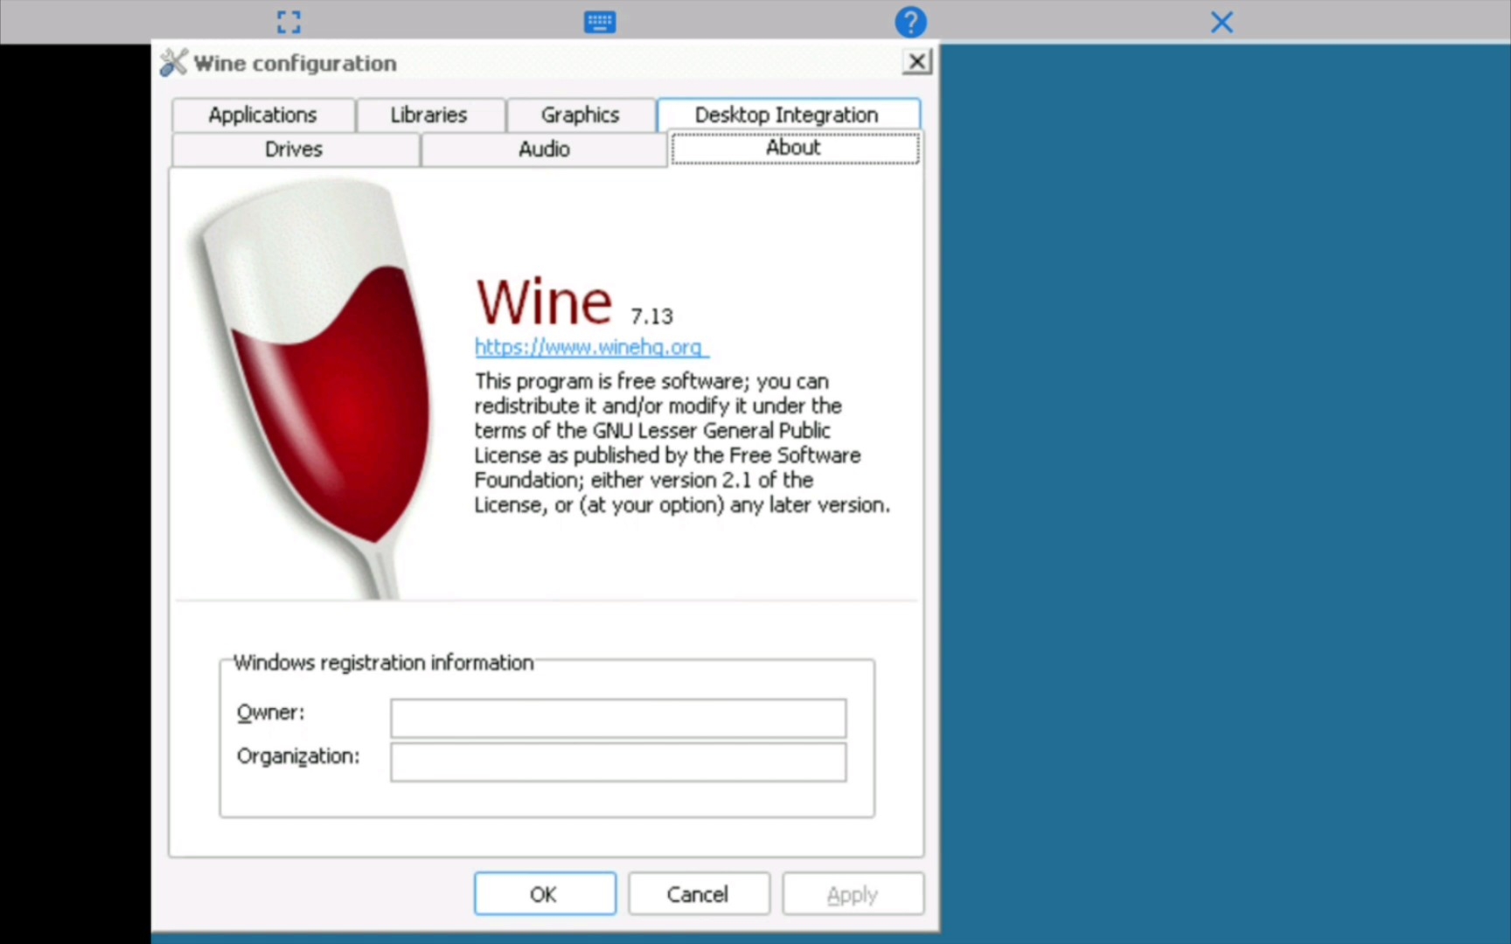Click the large red Wine heading
Image resolution: width=1511 pixels, height=944 pixels.
(x=544, y=302)
